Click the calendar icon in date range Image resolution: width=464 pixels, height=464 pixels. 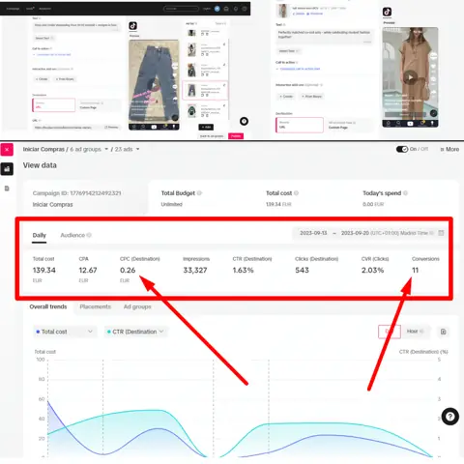(441, 233)
